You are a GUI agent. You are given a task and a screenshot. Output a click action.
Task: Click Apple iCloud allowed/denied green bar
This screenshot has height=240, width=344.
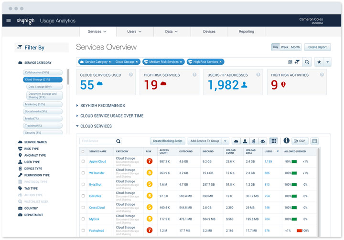pyautogui.click(x=294, y=161)
